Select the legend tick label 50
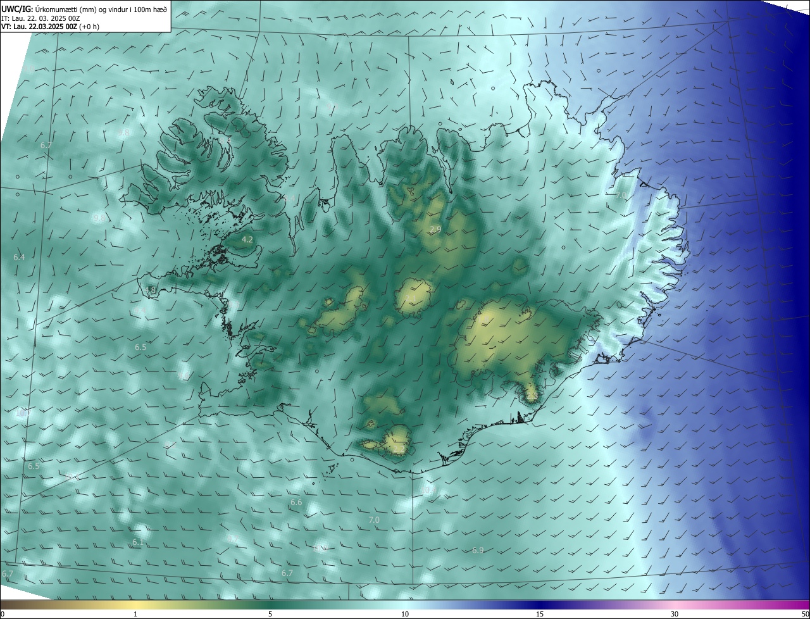 pos(805,614)
